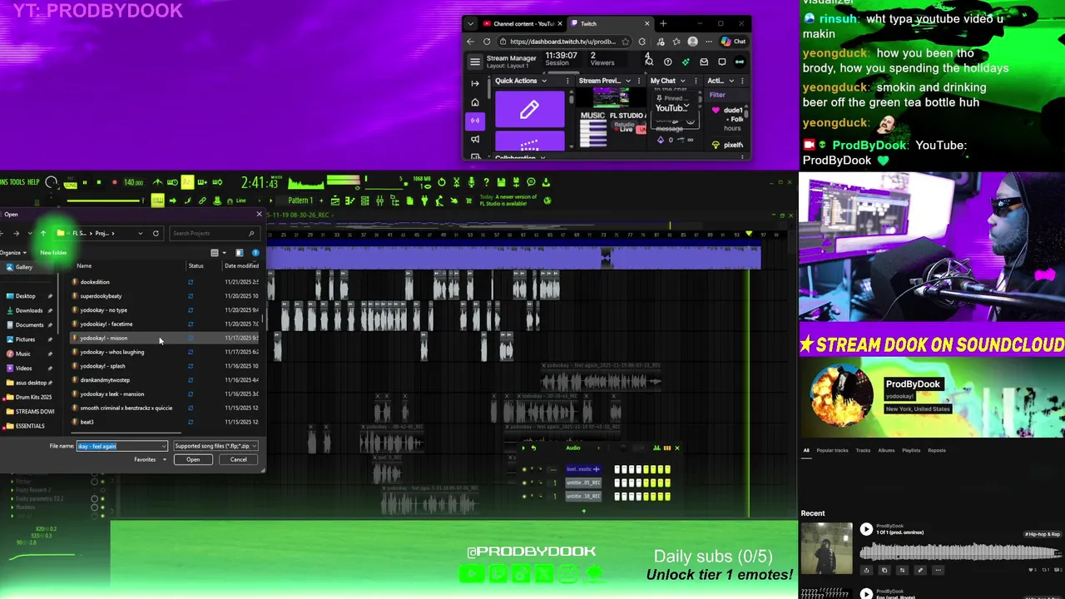The width and height of the screenshot is (1065, 599).
Task: Stop playback in FL Studio transport
Action: click(x=99, y=182)
